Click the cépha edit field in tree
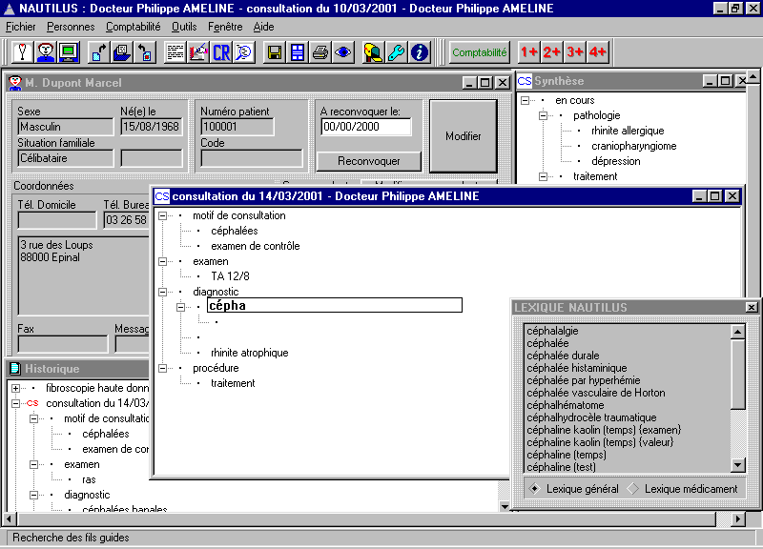Viewport: 763px width, 549px height. click(335, 305)
